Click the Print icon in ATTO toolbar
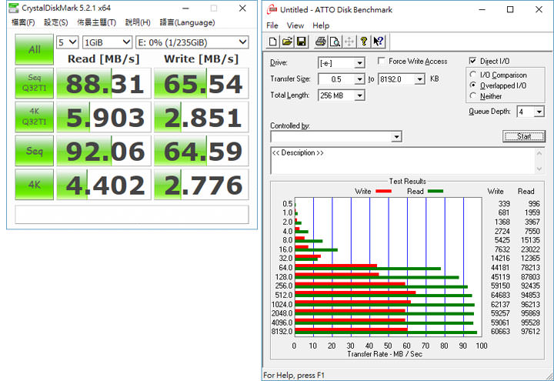This screenshot has width=554, height=381. (320, 42)
